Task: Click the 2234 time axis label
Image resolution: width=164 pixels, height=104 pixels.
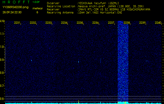Action: [x=64, y=23]
